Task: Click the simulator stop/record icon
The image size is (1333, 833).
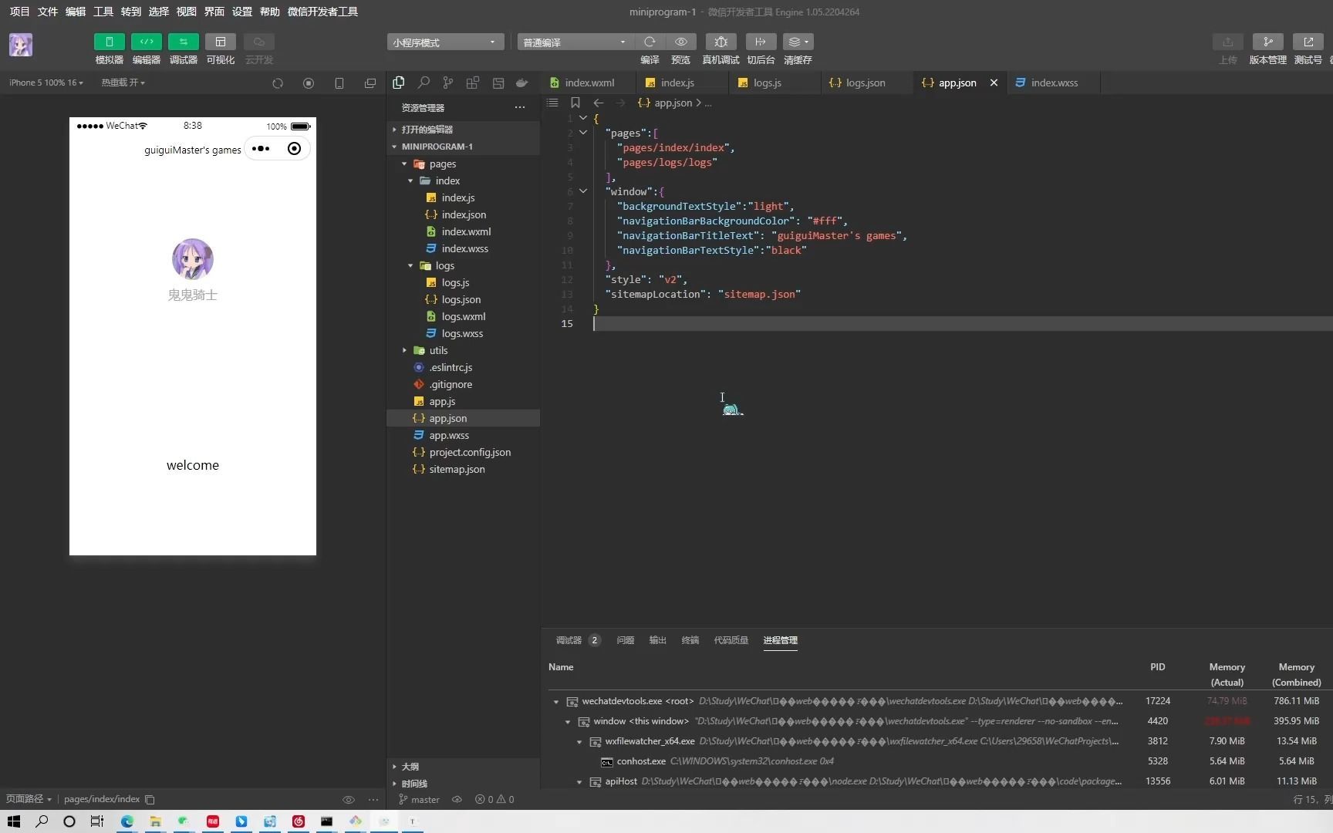Action: 309,83
